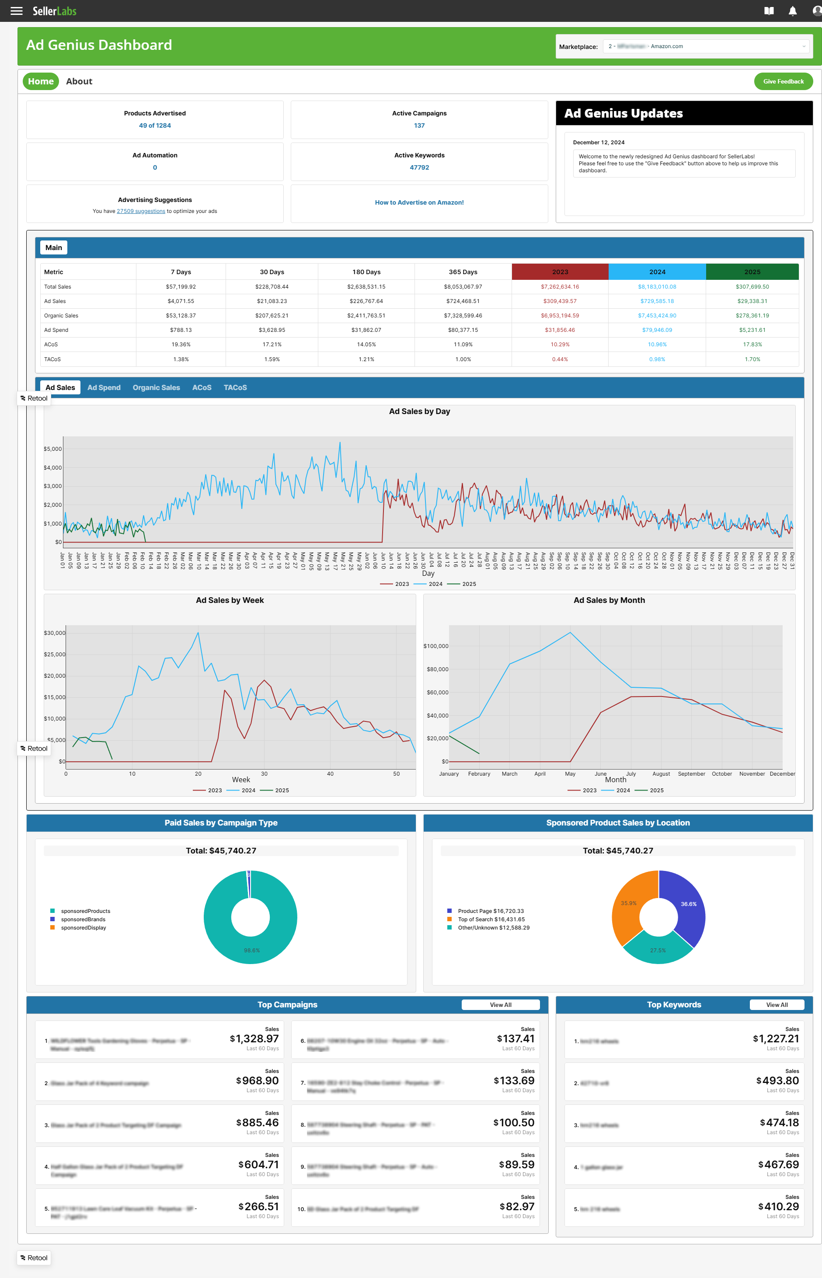The height and width of the screenshot is (1278, 822).
Task: Click View All in Top Campaigns
Action: (501, 1004)
